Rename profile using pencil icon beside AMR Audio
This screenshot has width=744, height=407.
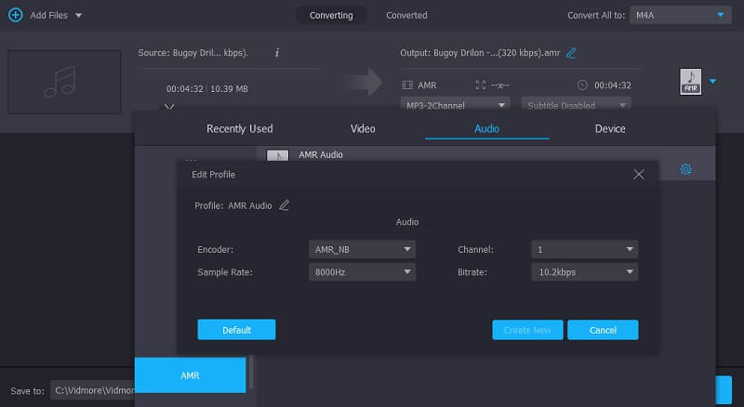point(285,205)
